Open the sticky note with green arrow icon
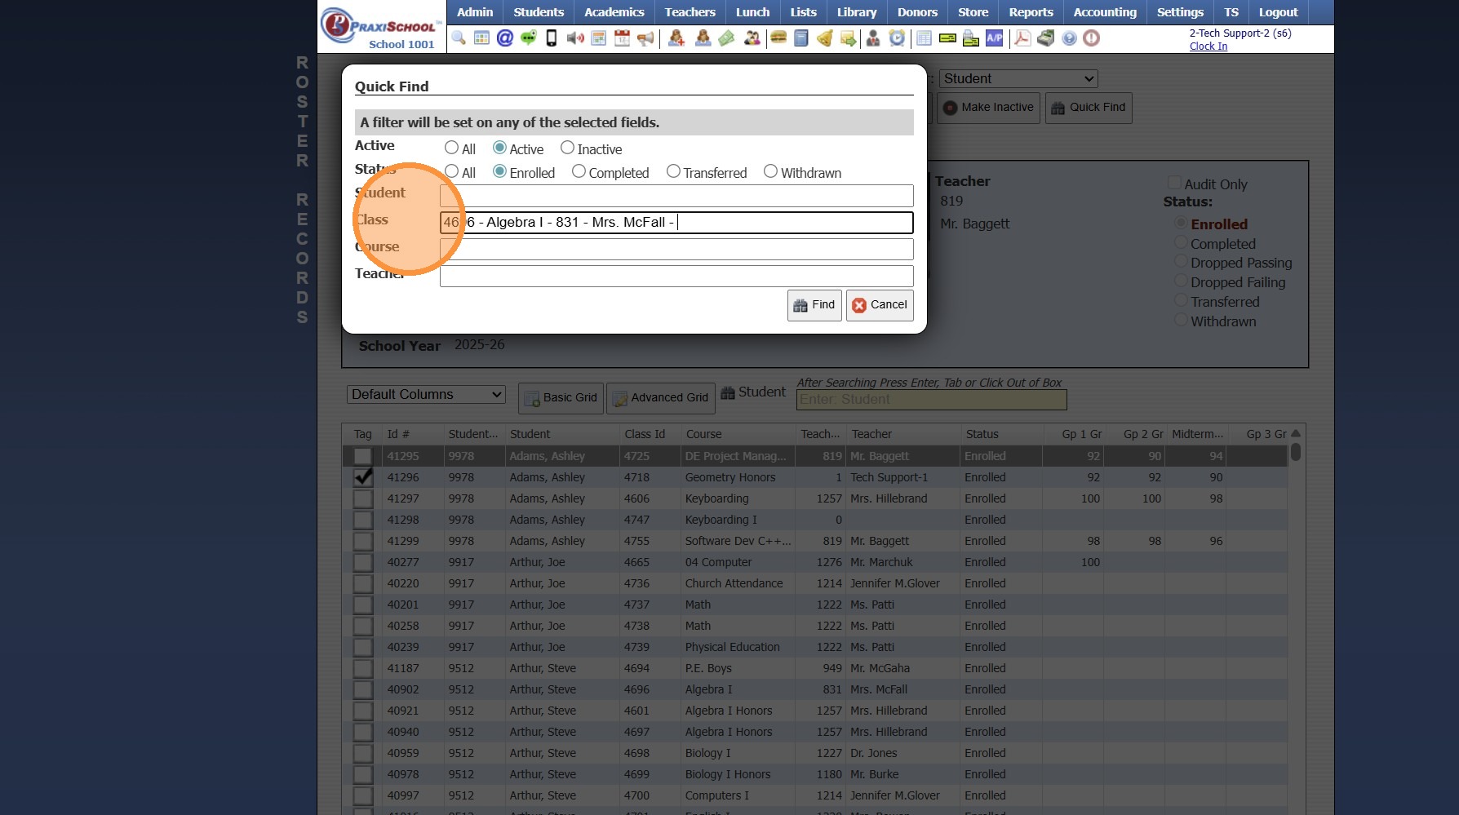Screen dimensions: 1459x815 click(x=849, y=38)
